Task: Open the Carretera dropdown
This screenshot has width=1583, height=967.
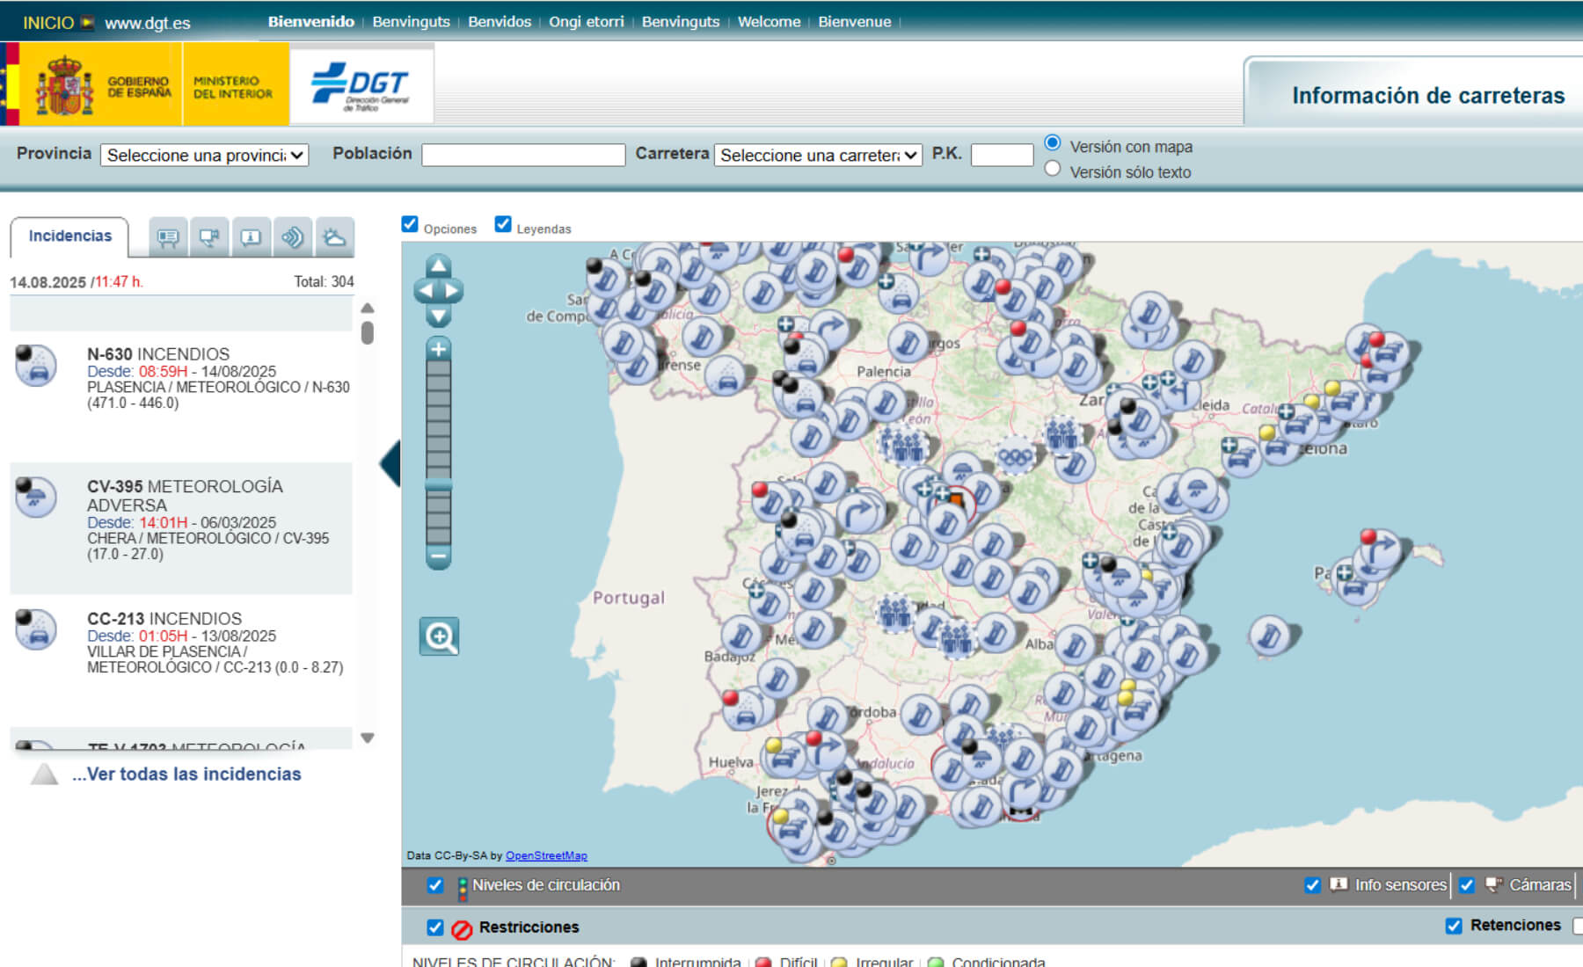Action: (x=817, y=155)
